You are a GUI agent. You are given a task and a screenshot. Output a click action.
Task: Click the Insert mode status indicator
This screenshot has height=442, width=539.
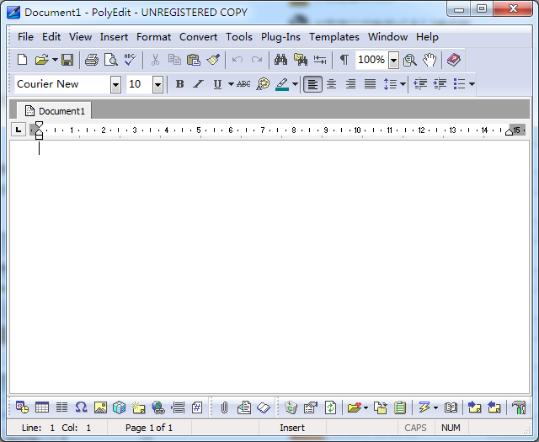click(292, 428)
